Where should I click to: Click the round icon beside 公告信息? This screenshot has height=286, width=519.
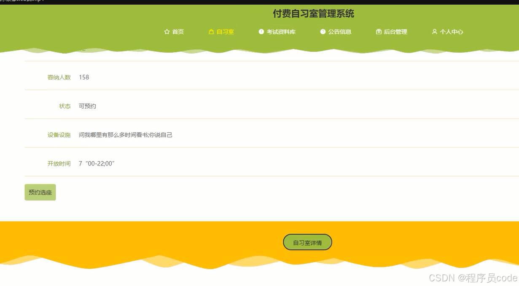pos(323,32)
